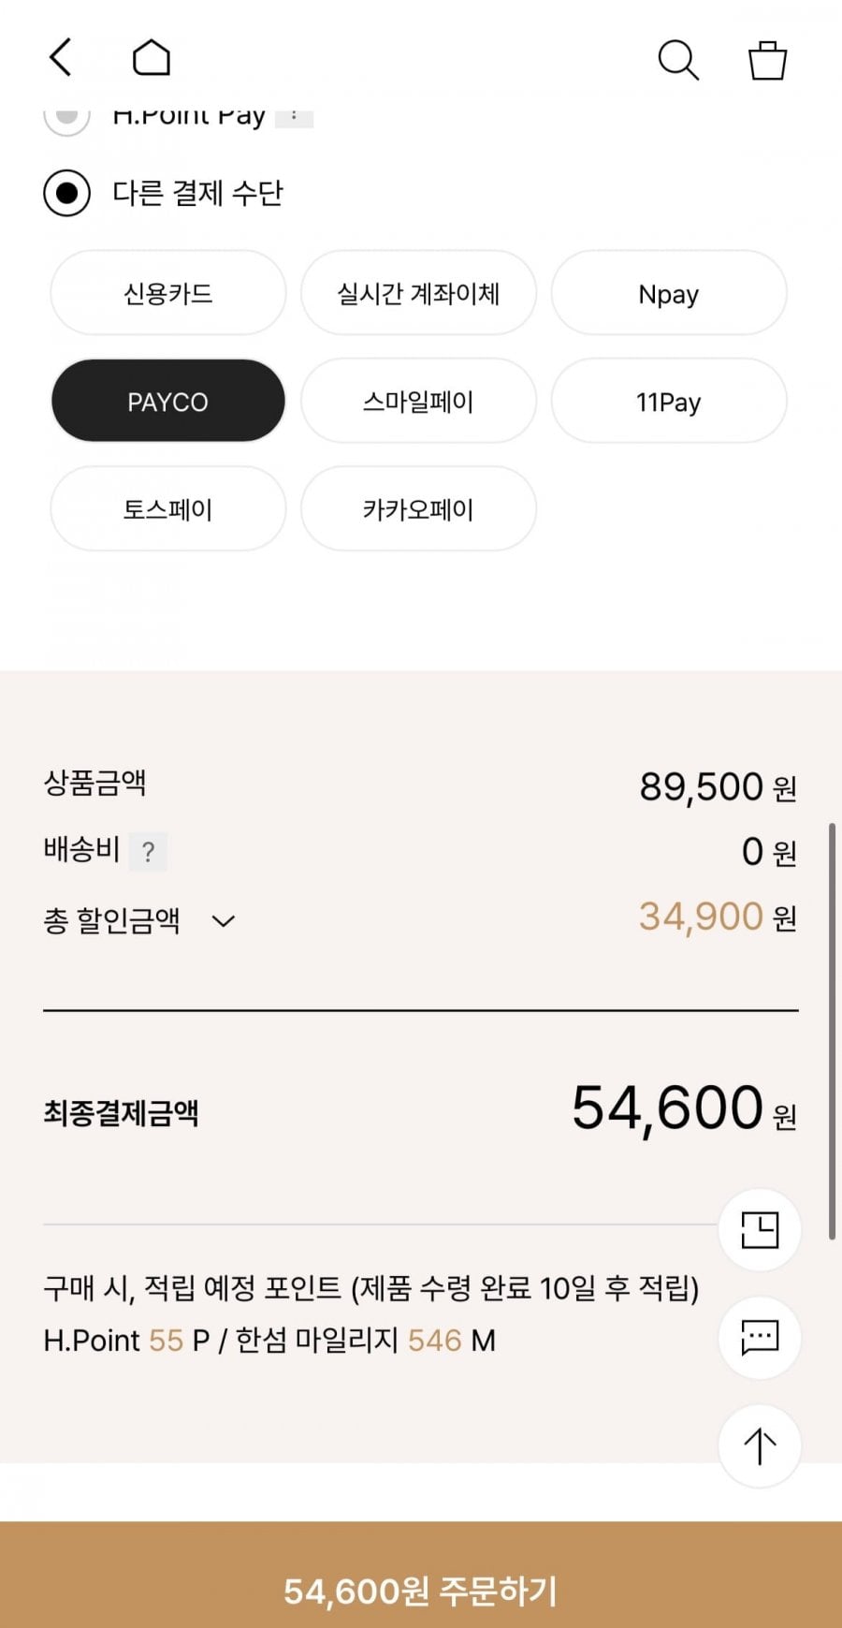Open the search magnifier icon

pos(678,60)
